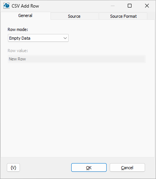Open the Source Format tab

[123, 16]
